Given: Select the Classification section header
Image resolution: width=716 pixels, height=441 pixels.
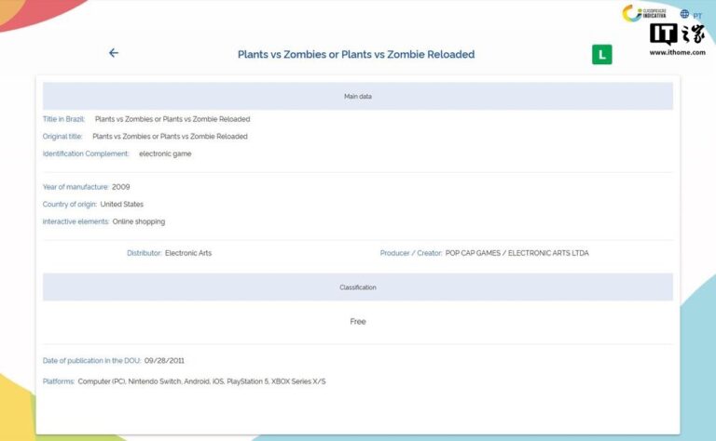Looking at the screenshot, I should click(x=358, y=287).
